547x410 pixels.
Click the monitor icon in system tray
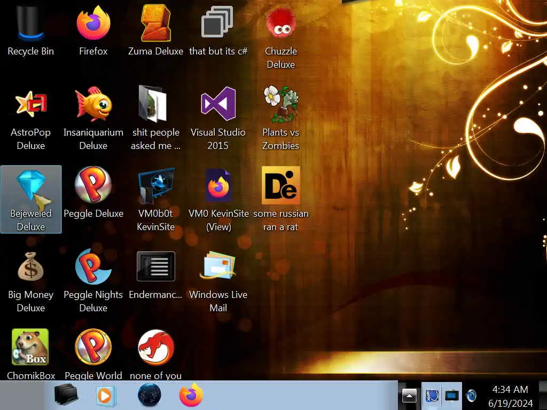[x=452, y=396]
